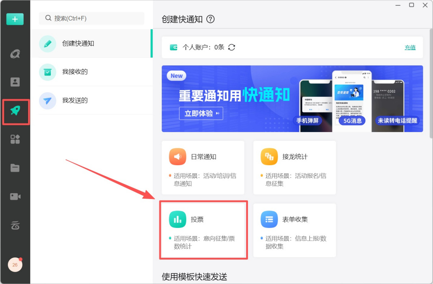This screenshot has width=433, height=284.
Task: Open the messages icon in sidebar
Action: click(15, 54)
